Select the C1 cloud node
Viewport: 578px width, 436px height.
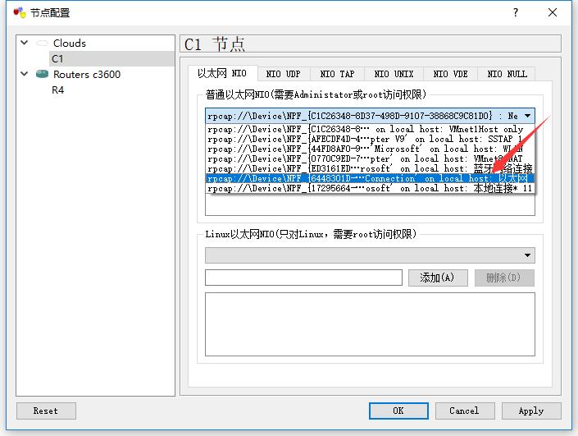click(x=112, y=58)
